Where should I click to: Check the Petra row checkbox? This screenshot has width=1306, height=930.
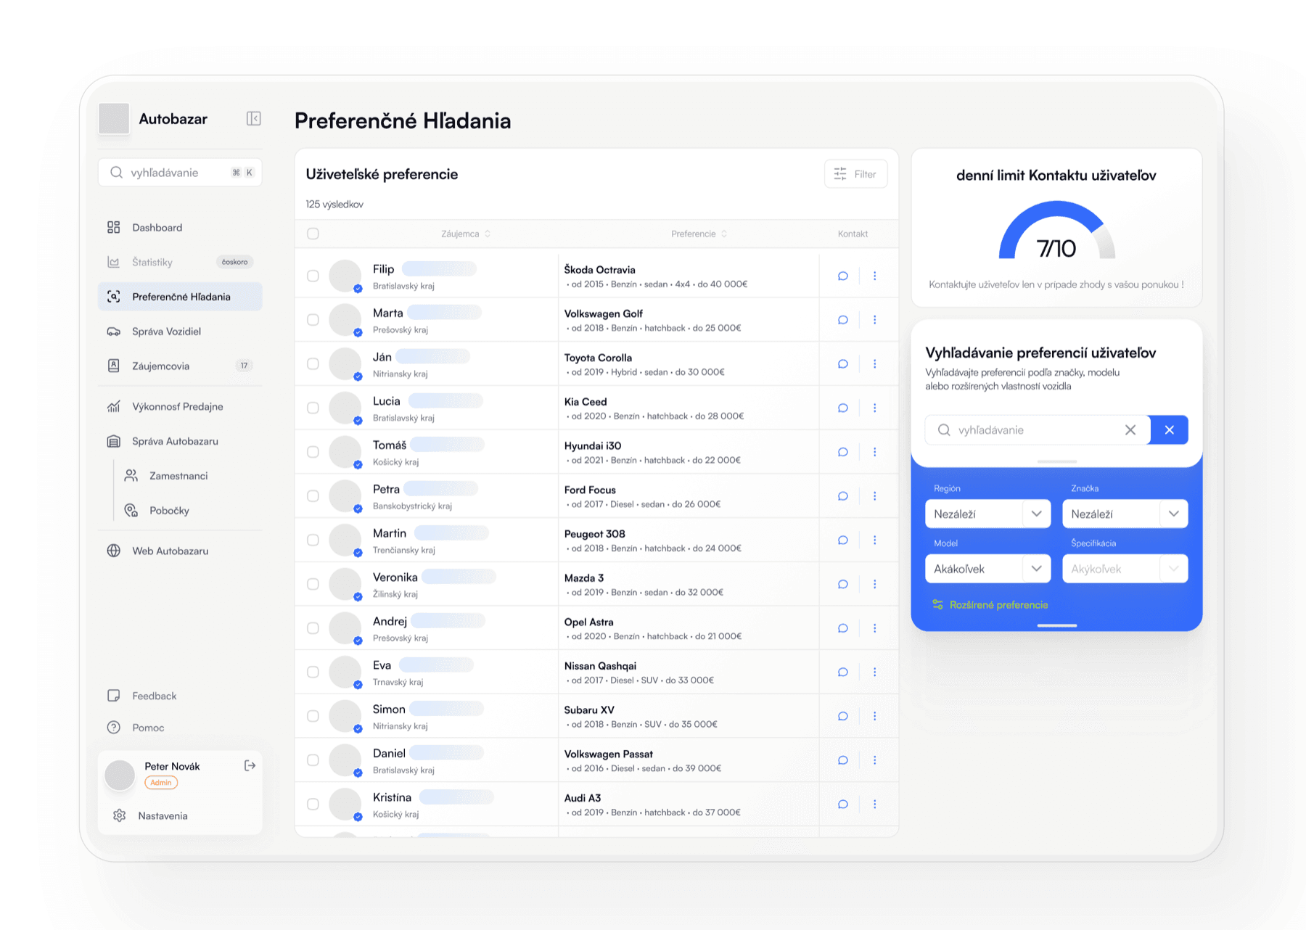(x=313, y=496)
